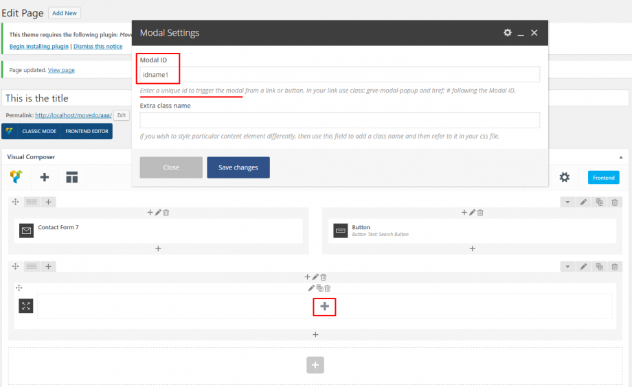Image resolution: width=632 pixels, height=387 pixels.
Task: Open the Templates layout icon
Action: pyautogui.click(x=72, y=177)
